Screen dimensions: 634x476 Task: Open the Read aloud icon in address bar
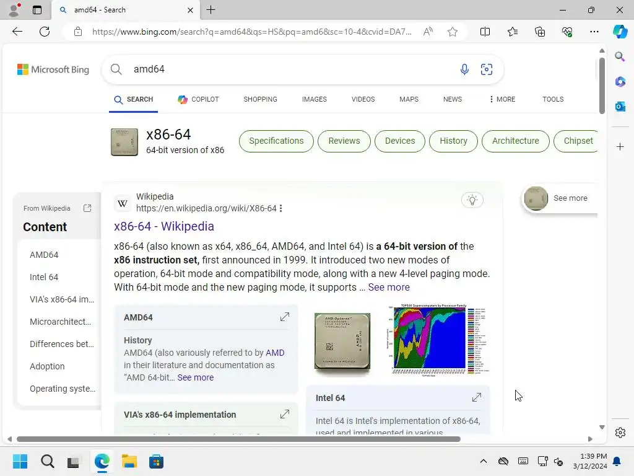pyautogui.click(x=428, y=32)
